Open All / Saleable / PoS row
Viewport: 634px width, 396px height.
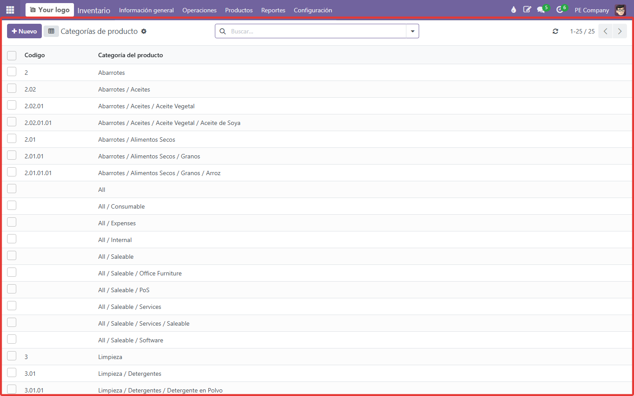(x=124, y=290)
